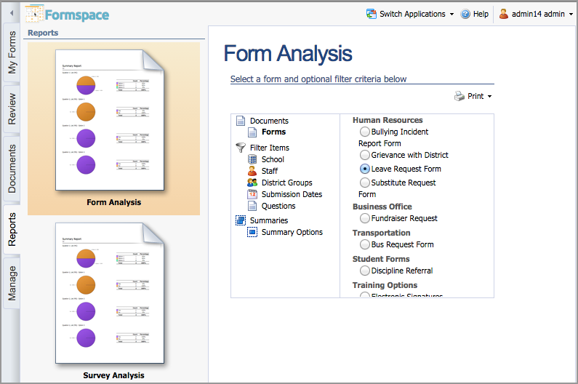Click the Summaries tree label
578x384 pixels.
[269, 220]
